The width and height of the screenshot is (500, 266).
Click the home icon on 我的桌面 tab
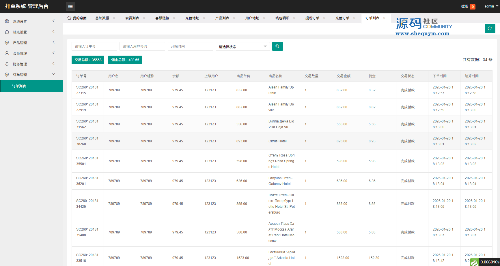(x=69, y=18)
